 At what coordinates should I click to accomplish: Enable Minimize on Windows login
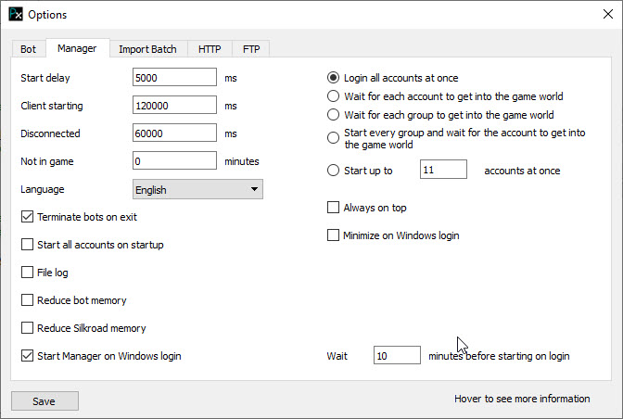tap(334, 235)
